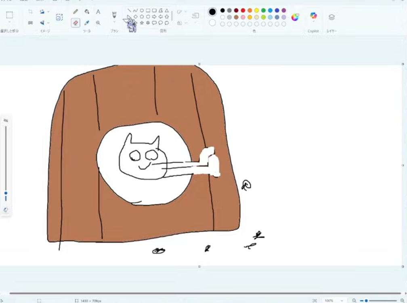The width and height of the screenshot is (407, 303).
Task: Expand the rotate options dropdown
Action: [48, 12]
